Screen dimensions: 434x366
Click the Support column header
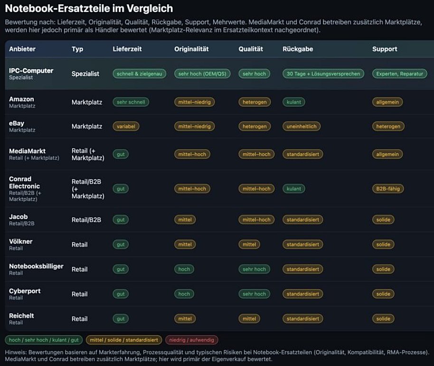385,49
